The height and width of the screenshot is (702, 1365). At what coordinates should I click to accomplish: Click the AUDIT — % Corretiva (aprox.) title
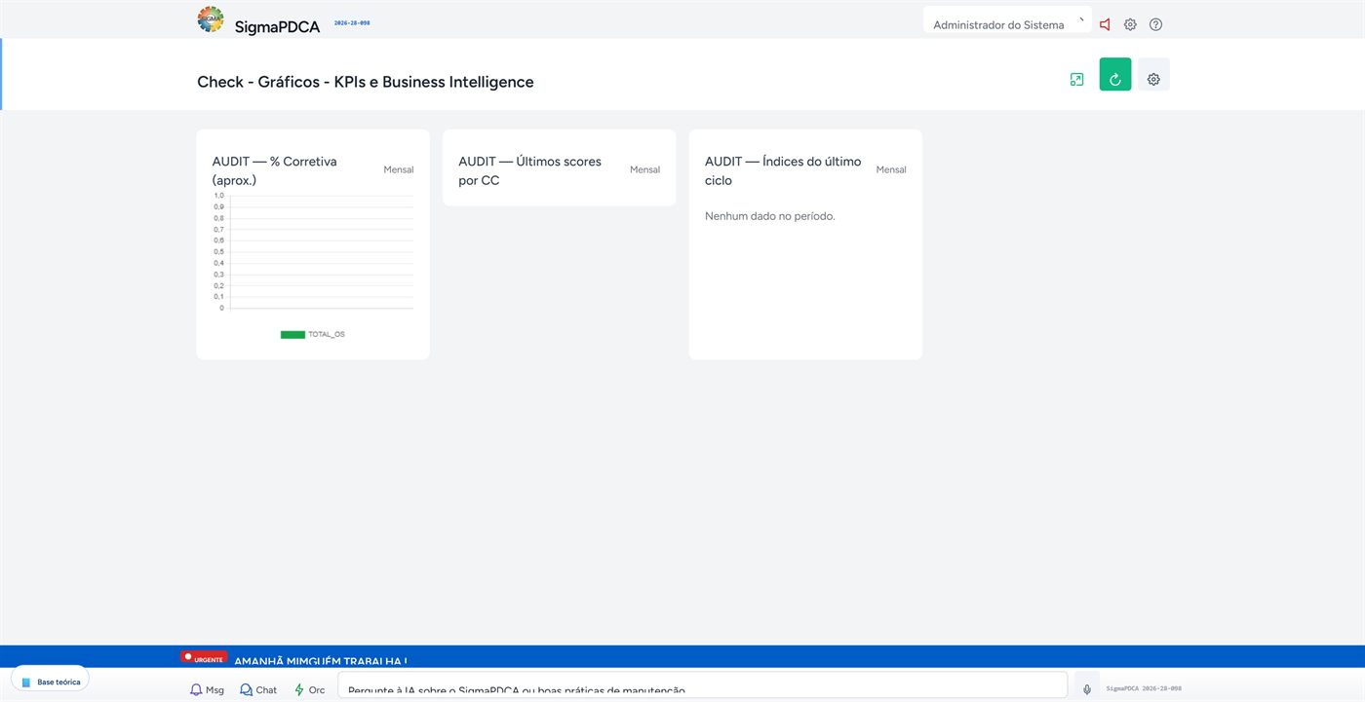tap(275, 170)
